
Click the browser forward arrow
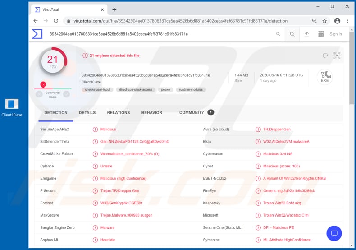[46, 21]
